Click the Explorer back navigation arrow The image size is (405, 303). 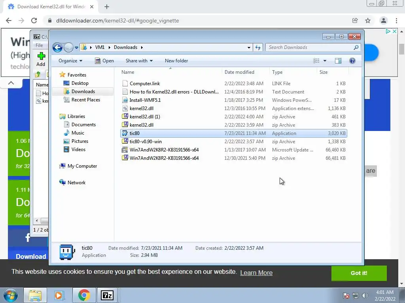(57, 47)
